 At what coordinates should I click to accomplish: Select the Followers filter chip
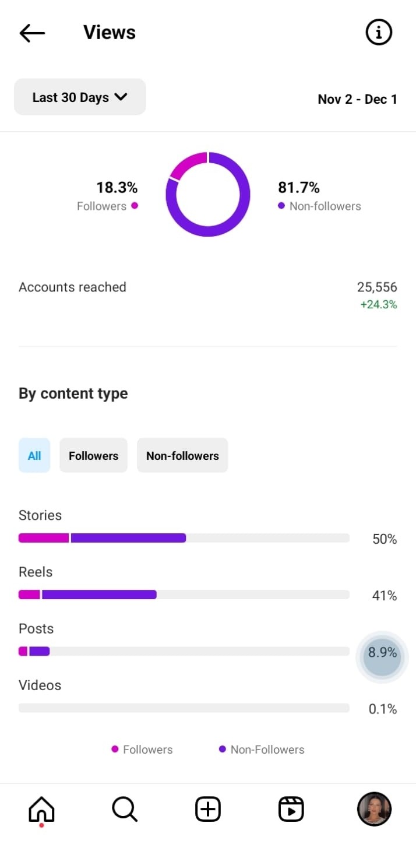(93, 455)
